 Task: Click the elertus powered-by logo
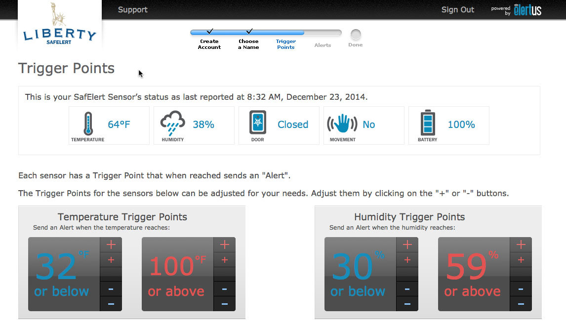pos(527,10)
